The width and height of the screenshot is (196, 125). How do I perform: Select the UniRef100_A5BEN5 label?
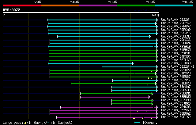176,37
